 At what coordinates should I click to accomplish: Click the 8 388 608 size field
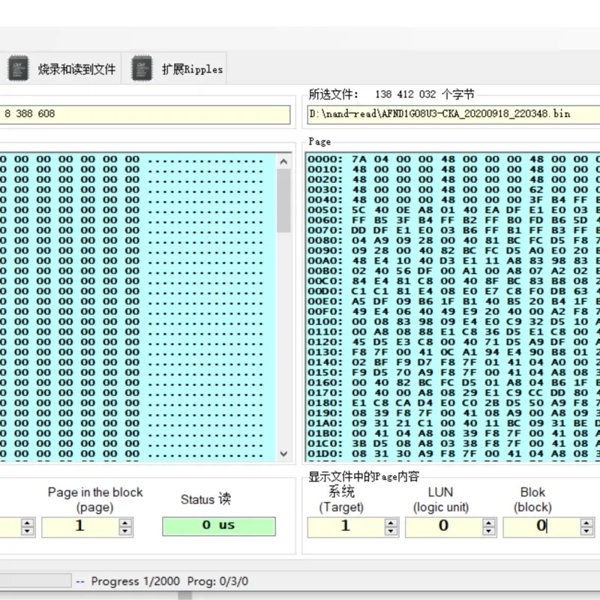pyautogui.click(x=142, y=114)
